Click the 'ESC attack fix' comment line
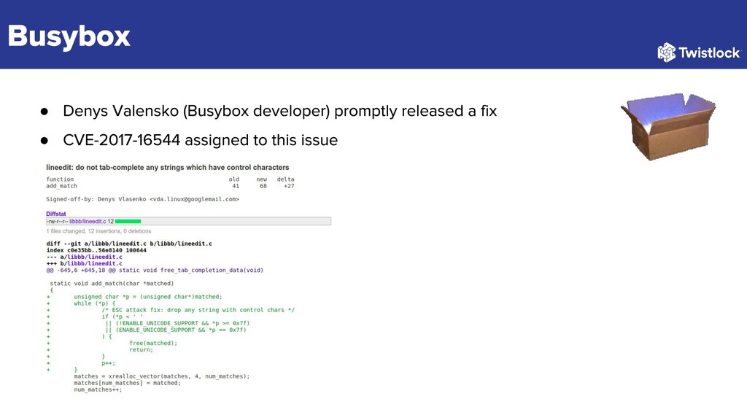This screenshot has height=420, width=747. [198, 310]
